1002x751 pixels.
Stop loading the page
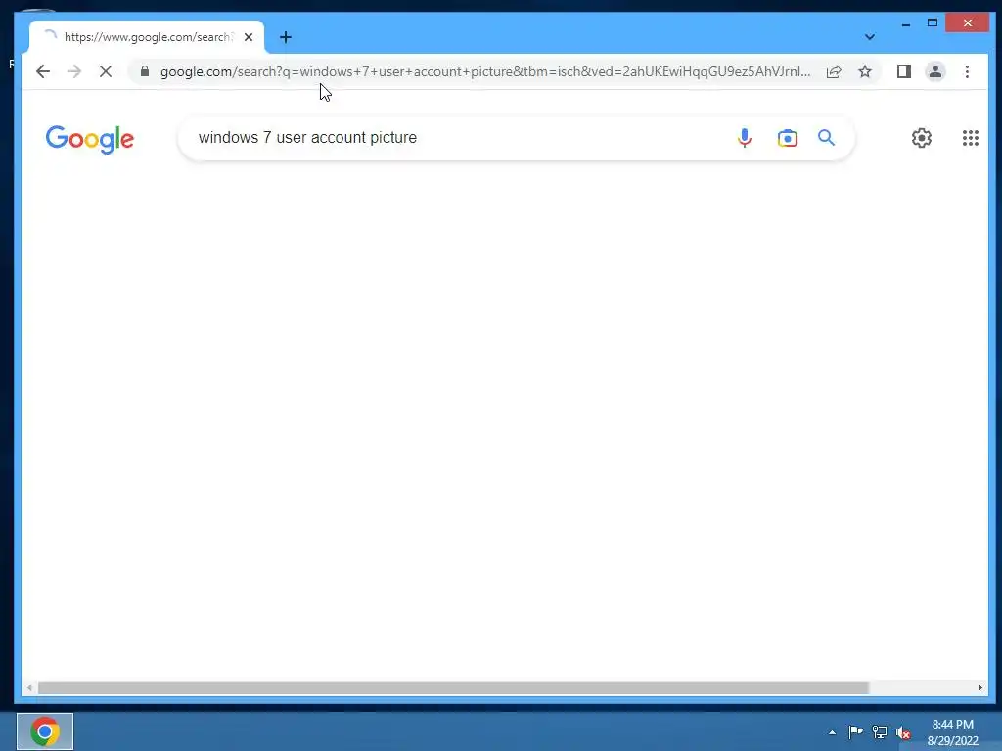tap(106, 71)
